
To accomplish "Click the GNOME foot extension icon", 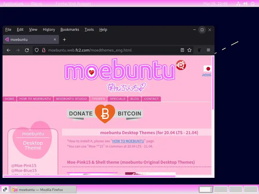I will click(199, 50).
